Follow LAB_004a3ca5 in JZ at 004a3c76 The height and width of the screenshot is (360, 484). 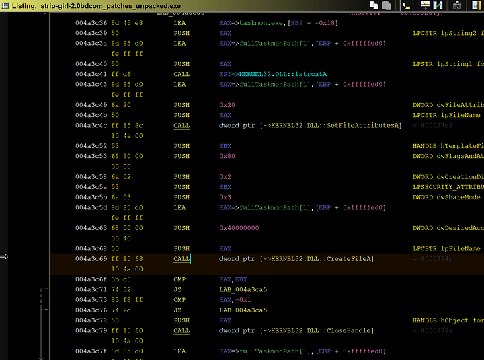click(243, 310)
